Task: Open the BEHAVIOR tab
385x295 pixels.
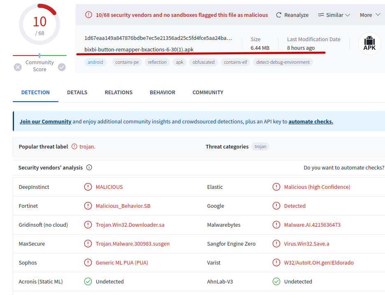Action: click(162, 93)
